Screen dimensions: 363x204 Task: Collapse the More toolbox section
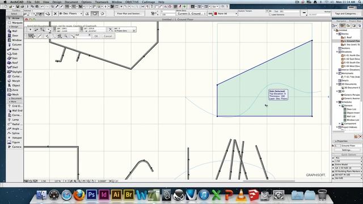[x=10, y=102]
